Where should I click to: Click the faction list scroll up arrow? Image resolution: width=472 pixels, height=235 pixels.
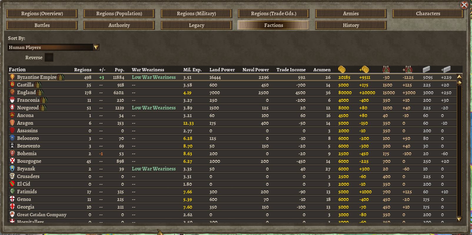pos(459,77)
